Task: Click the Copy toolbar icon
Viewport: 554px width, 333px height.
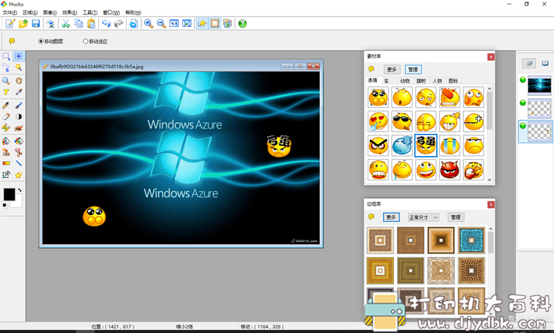Action: click(x=78, y=23)
